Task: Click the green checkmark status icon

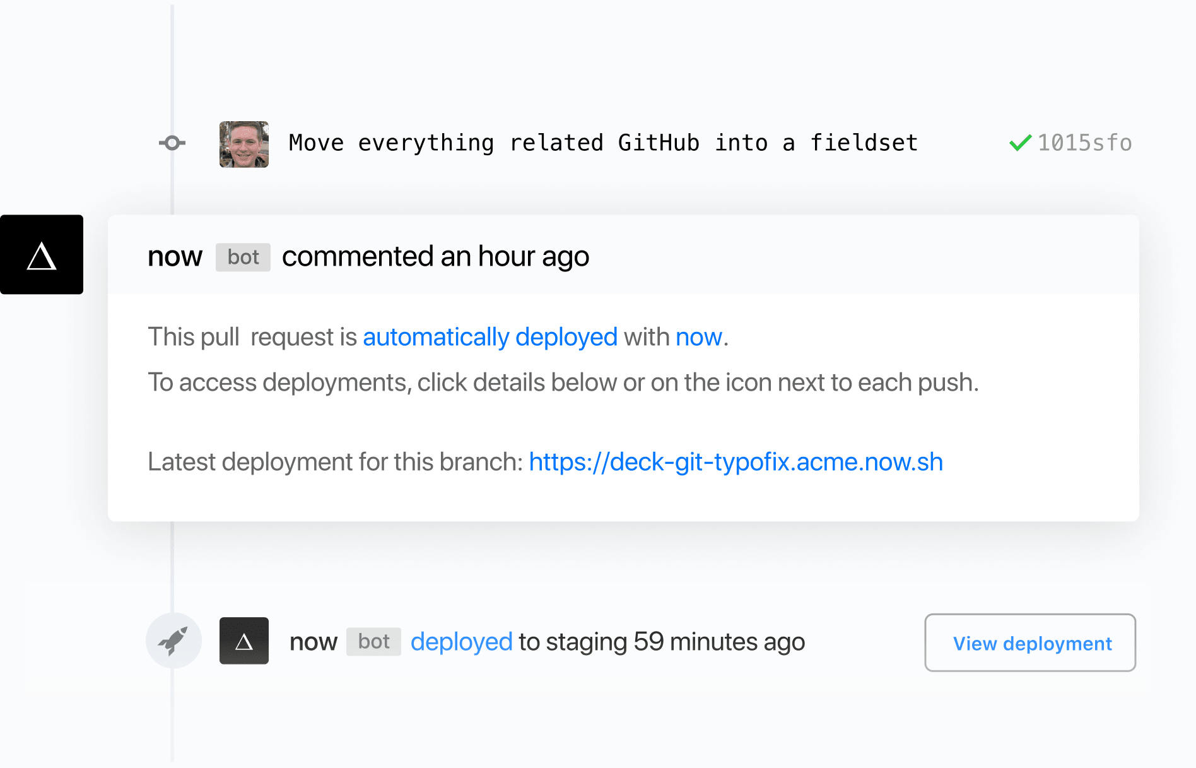Action: (x=1019, y=143)
